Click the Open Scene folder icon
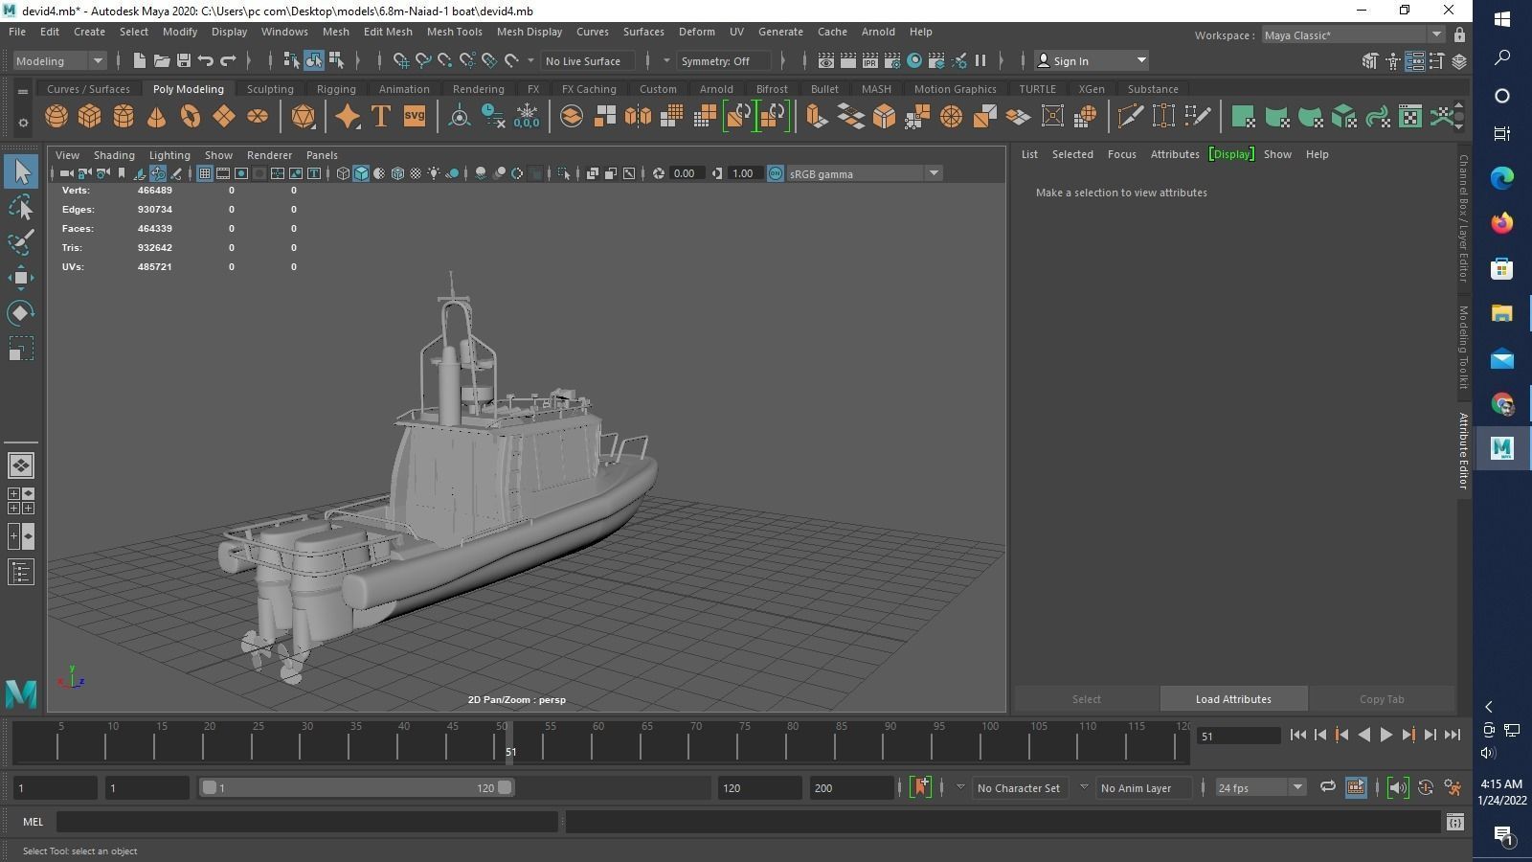1532x862 pixels. [x=162, y=60]
